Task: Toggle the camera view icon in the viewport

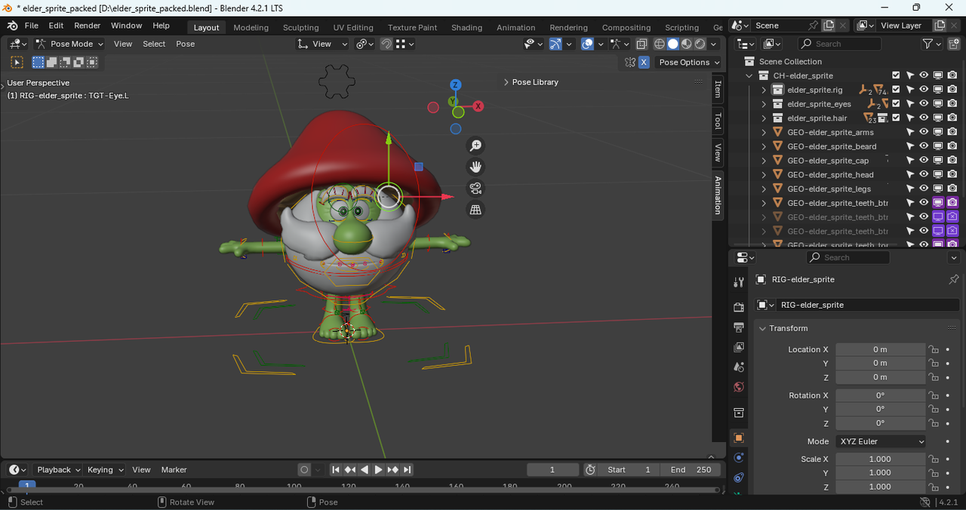Action: [475, 189]
